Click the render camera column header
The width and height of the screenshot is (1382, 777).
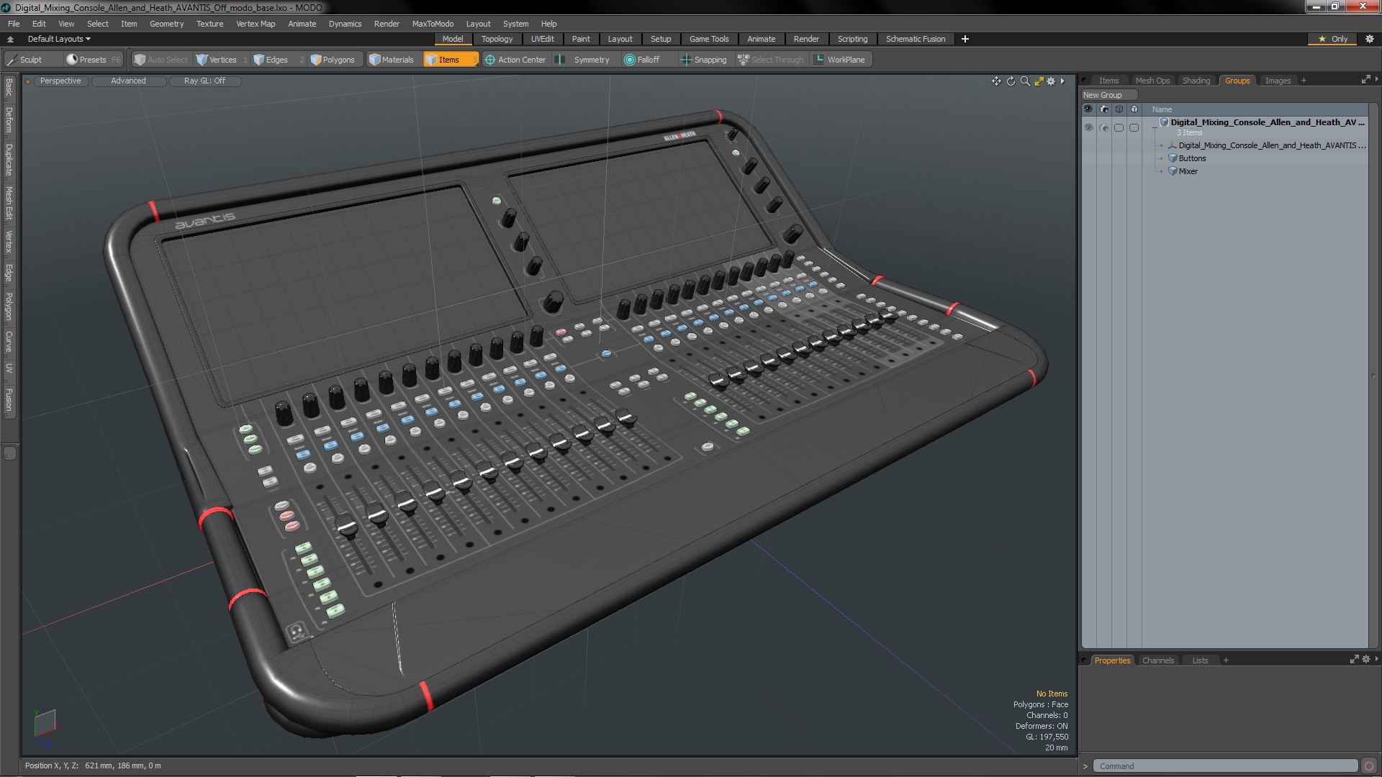(1104, 109)
